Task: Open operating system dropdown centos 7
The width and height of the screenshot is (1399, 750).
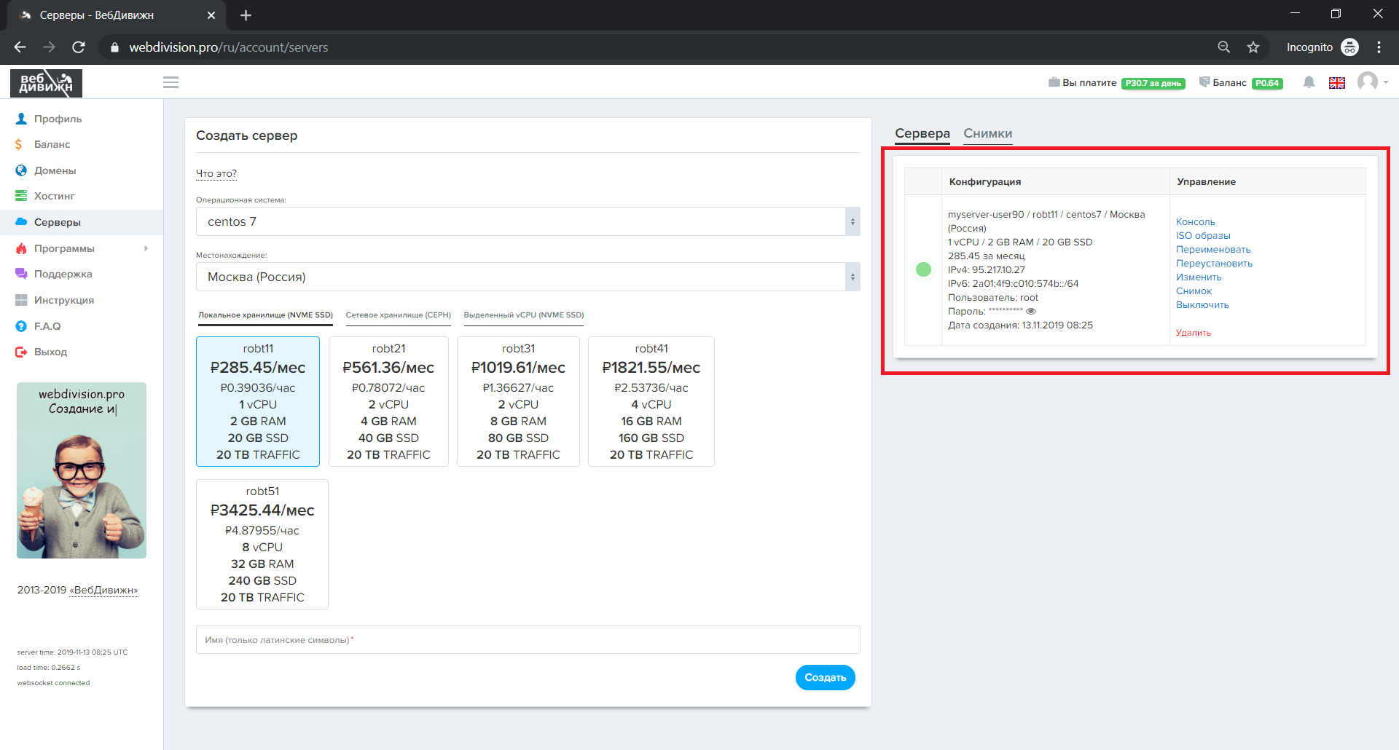Action: click(x=528, y=221)
